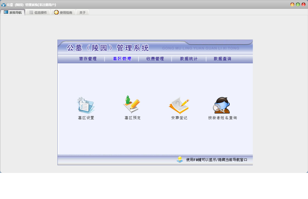The height and width of the screenshot is (199, 308).
Task: Click the green maximize window button
Action: (x=298, y=4)
